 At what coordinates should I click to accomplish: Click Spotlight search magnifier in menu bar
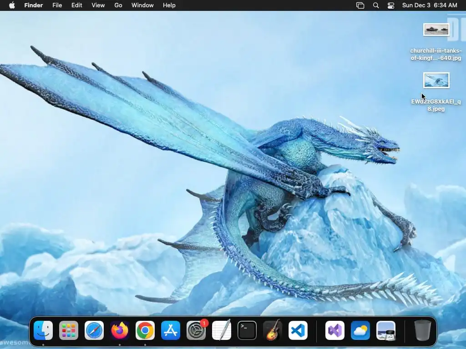click(x=376, y=5)
